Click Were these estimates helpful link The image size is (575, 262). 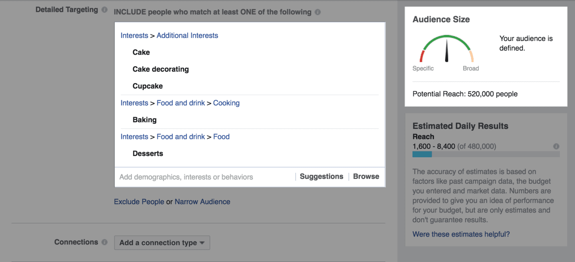[x=461, y=234]
